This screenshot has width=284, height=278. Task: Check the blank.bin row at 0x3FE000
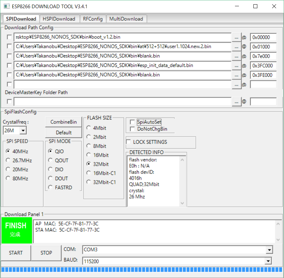tap(10, 75)
